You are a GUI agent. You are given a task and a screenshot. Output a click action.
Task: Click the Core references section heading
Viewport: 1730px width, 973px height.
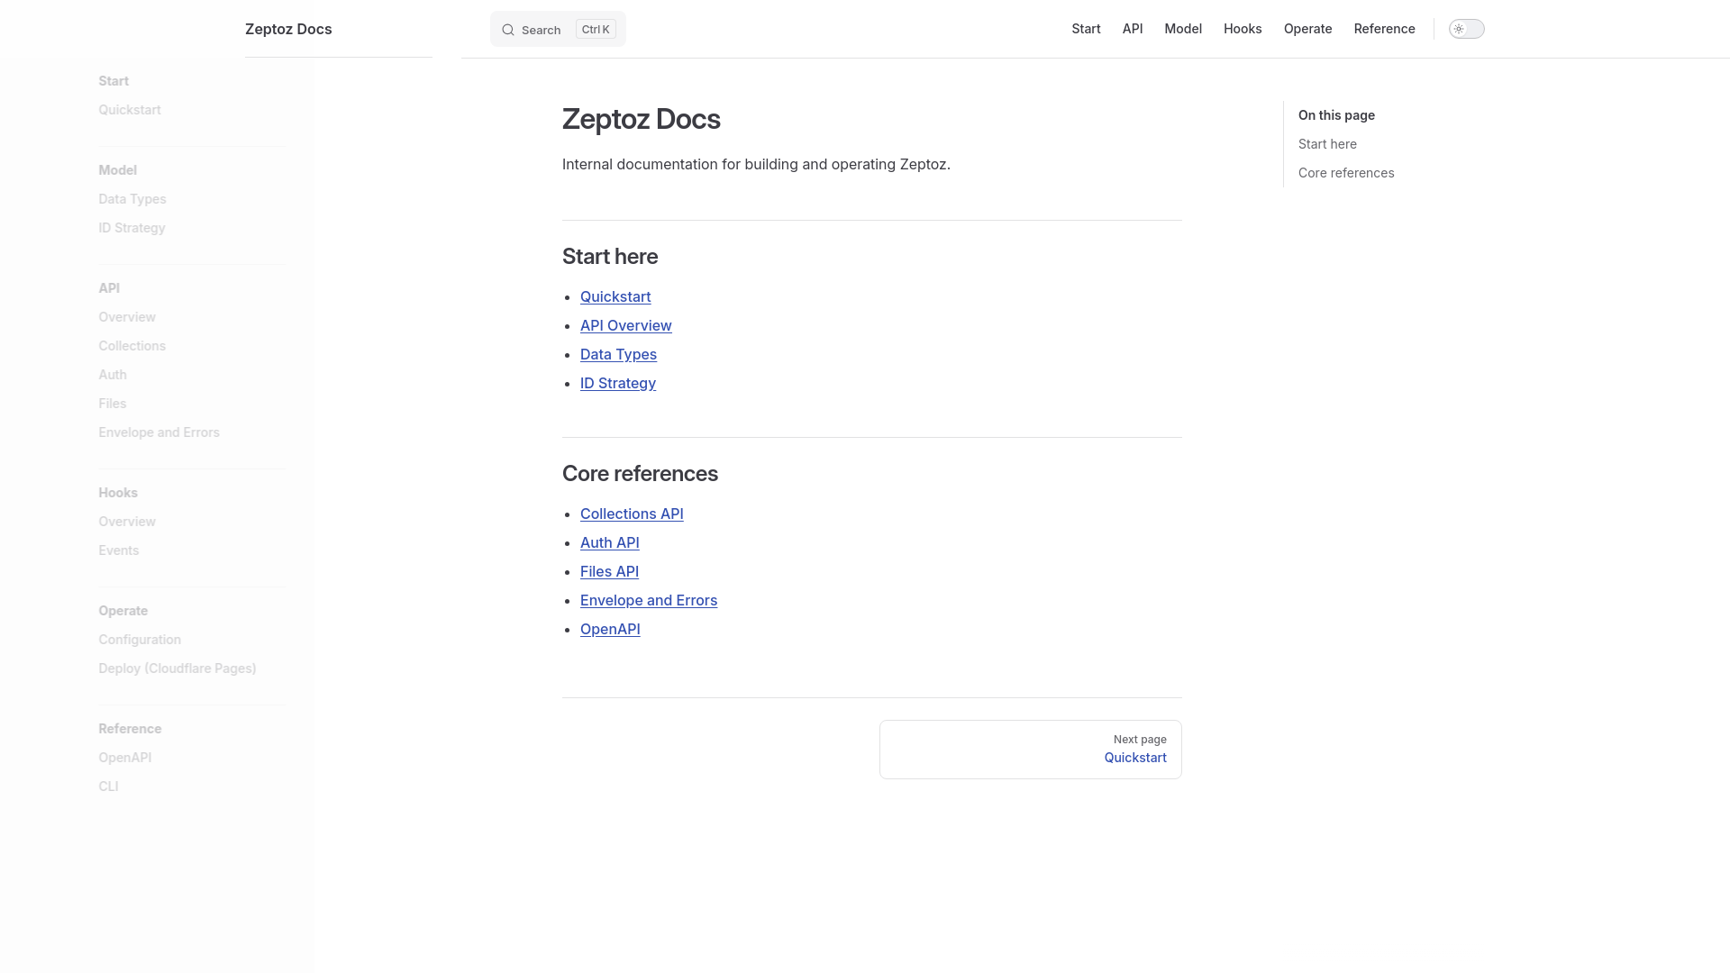tap(640, 474)
